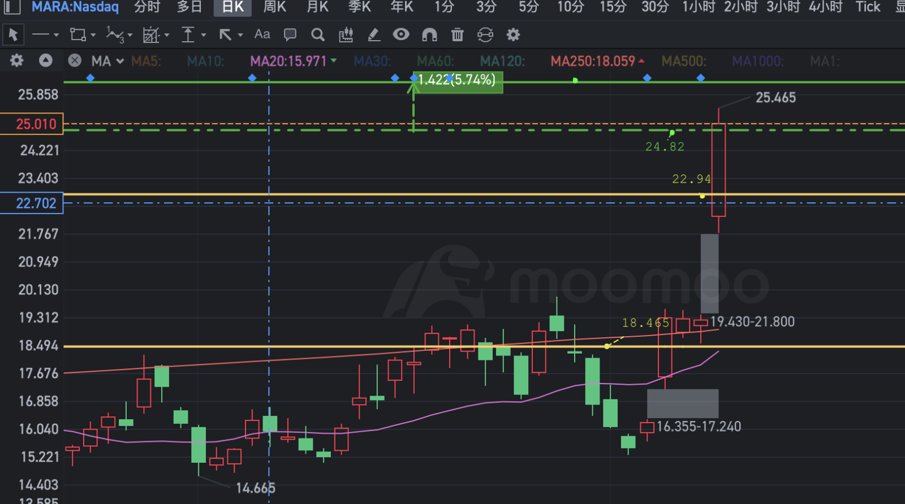Select the 5分 timeframe
Image resolution: width=905 pixels, height=504 pixels.
coord(529,7)
